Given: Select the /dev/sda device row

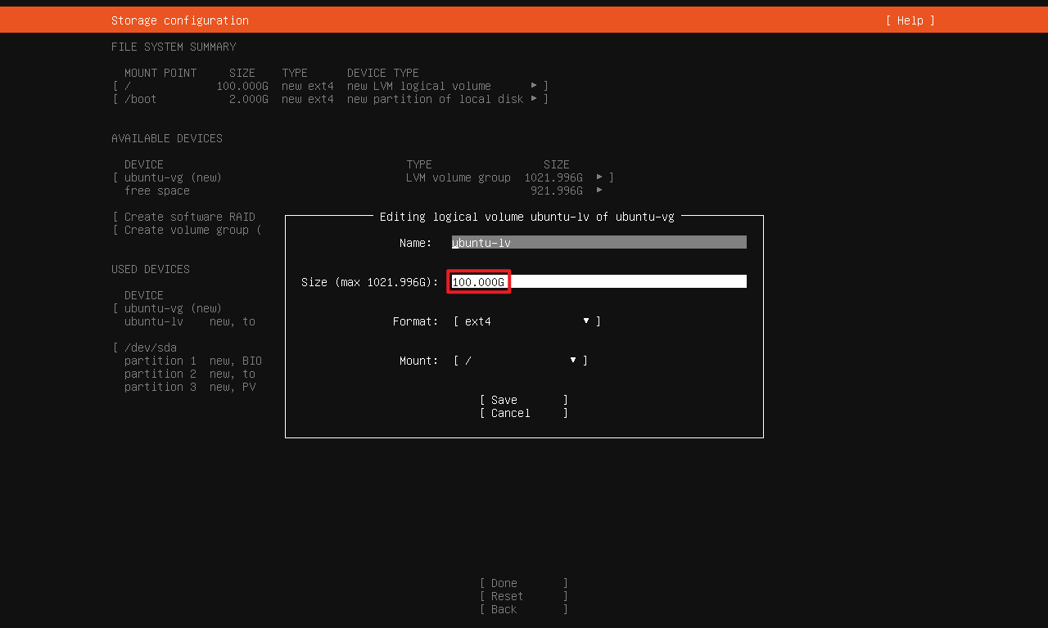Looking at the screenshot, I should tap(145, 348).
